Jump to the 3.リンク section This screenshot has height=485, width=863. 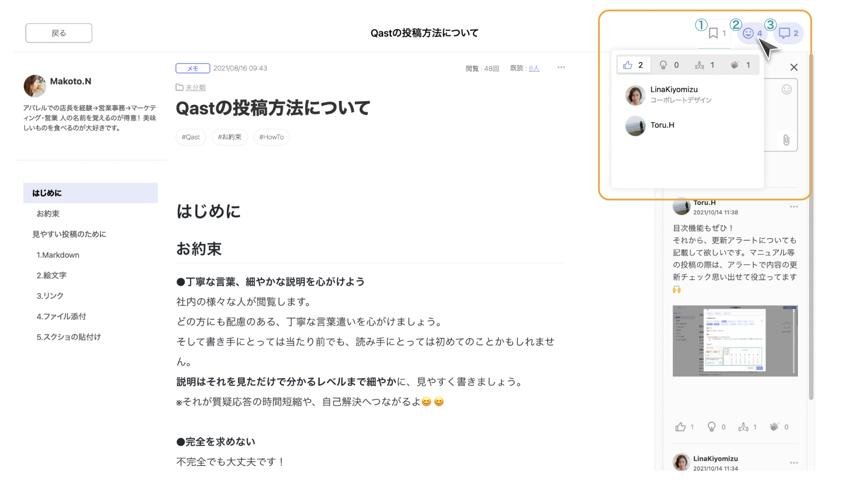tap(50, 295)
